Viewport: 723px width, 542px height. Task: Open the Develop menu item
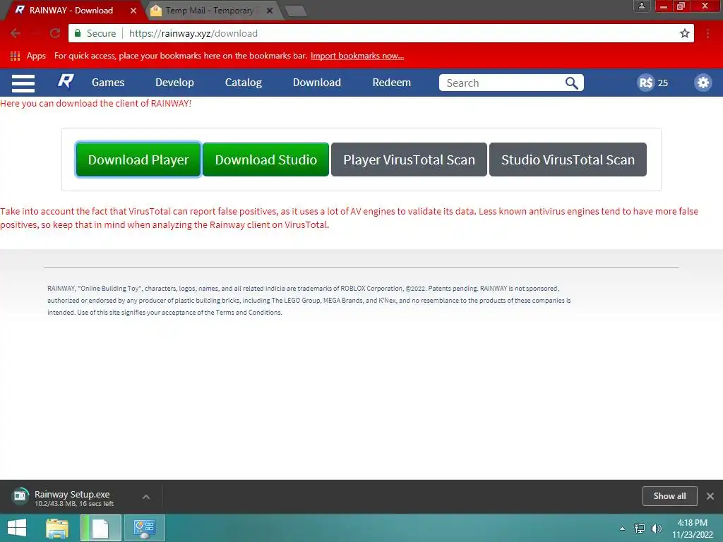click(x=175, y=83)
